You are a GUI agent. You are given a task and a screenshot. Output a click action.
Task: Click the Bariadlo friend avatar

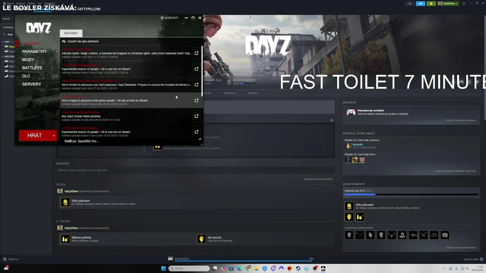pyautogui.click(x=348, y=146)
